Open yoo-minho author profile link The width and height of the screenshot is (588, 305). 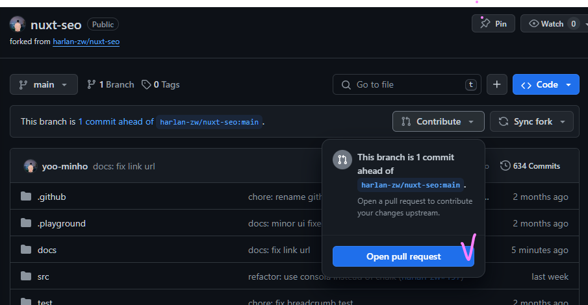pos(65,166)
